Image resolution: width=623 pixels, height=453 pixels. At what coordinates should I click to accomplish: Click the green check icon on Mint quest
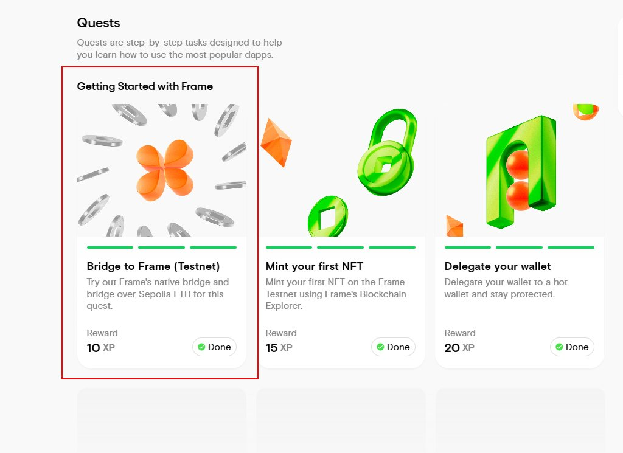[380, 347]
